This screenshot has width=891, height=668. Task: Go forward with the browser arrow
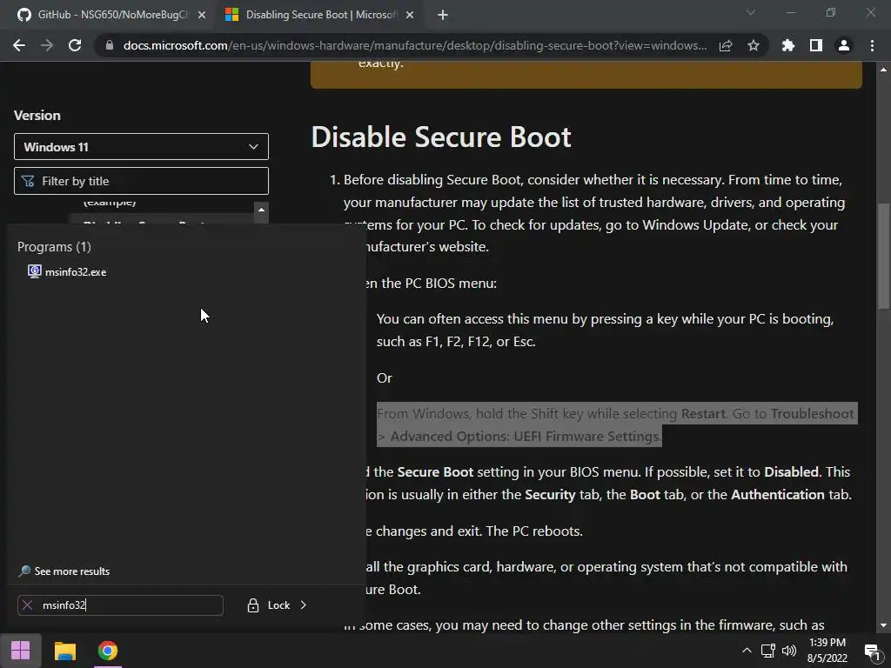point(47,45)
